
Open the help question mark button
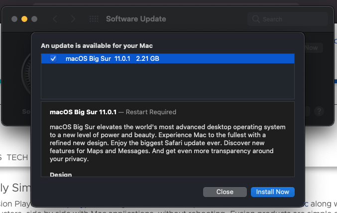tap(319, 111)
